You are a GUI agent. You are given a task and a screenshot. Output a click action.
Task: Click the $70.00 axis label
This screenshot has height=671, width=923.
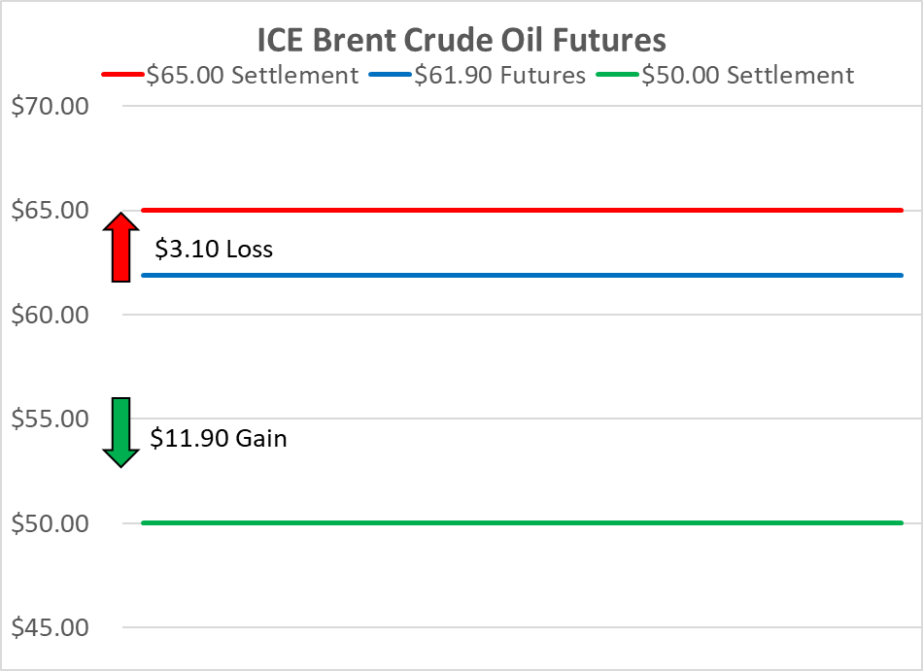coord(51,106)
